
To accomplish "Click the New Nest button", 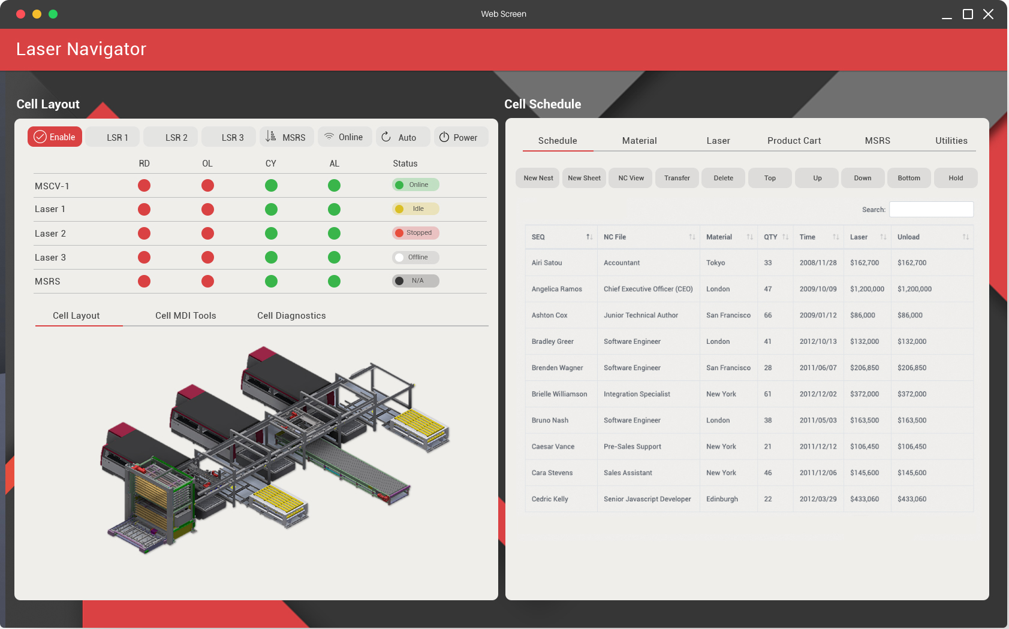I will (538, 178).
